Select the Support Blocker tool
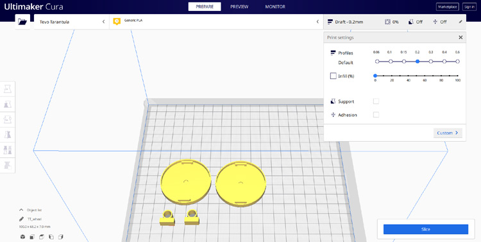Screen dimensions: 481x242 (8, 165)
